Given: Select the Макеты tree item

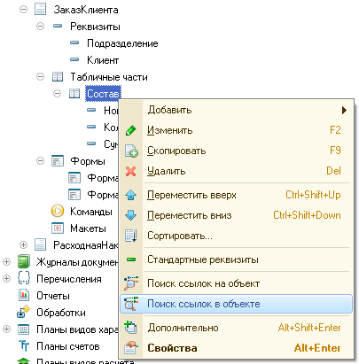Looking at the screenshot, I should [88, 228].
